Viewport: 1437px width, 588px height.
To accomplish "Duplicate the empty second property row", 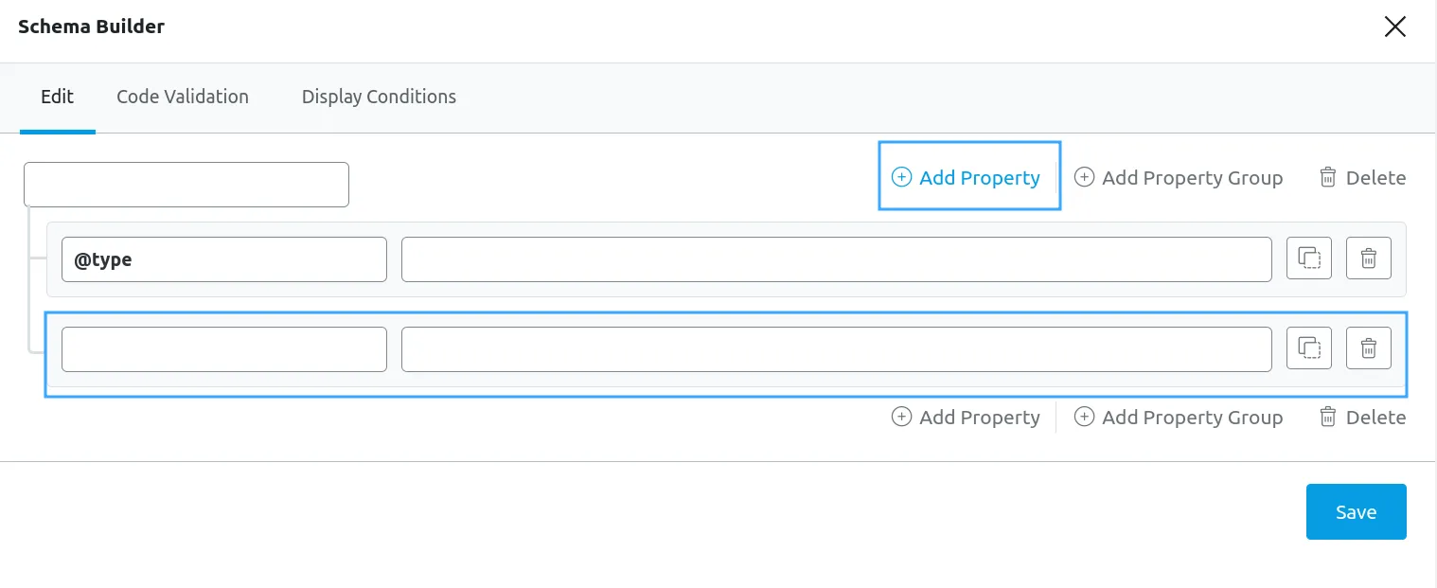I will [1309, 348].
